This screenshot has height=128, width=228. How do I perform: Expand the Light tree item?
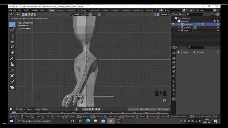pyautogui.click(x=179, y=31)
